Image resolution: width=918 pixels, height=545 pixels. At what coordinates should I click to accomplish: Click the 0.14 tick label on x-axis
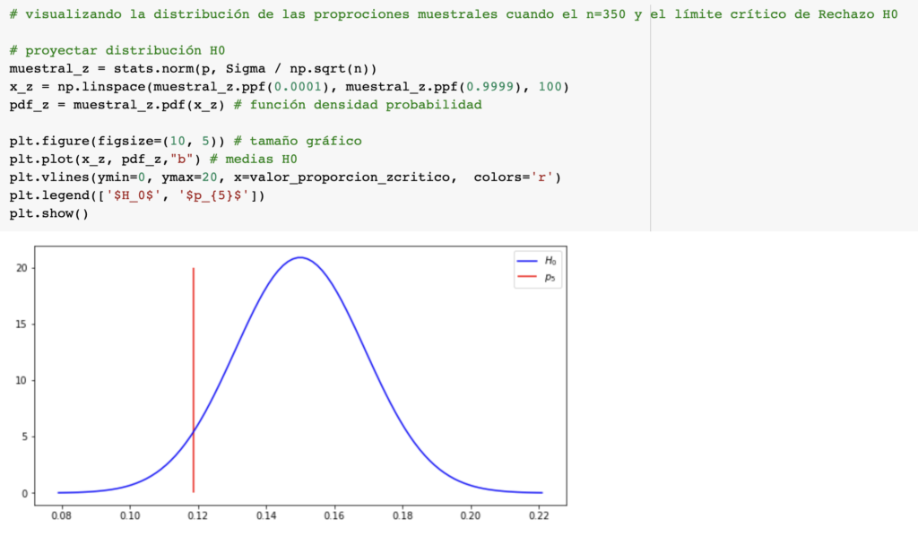266,515
